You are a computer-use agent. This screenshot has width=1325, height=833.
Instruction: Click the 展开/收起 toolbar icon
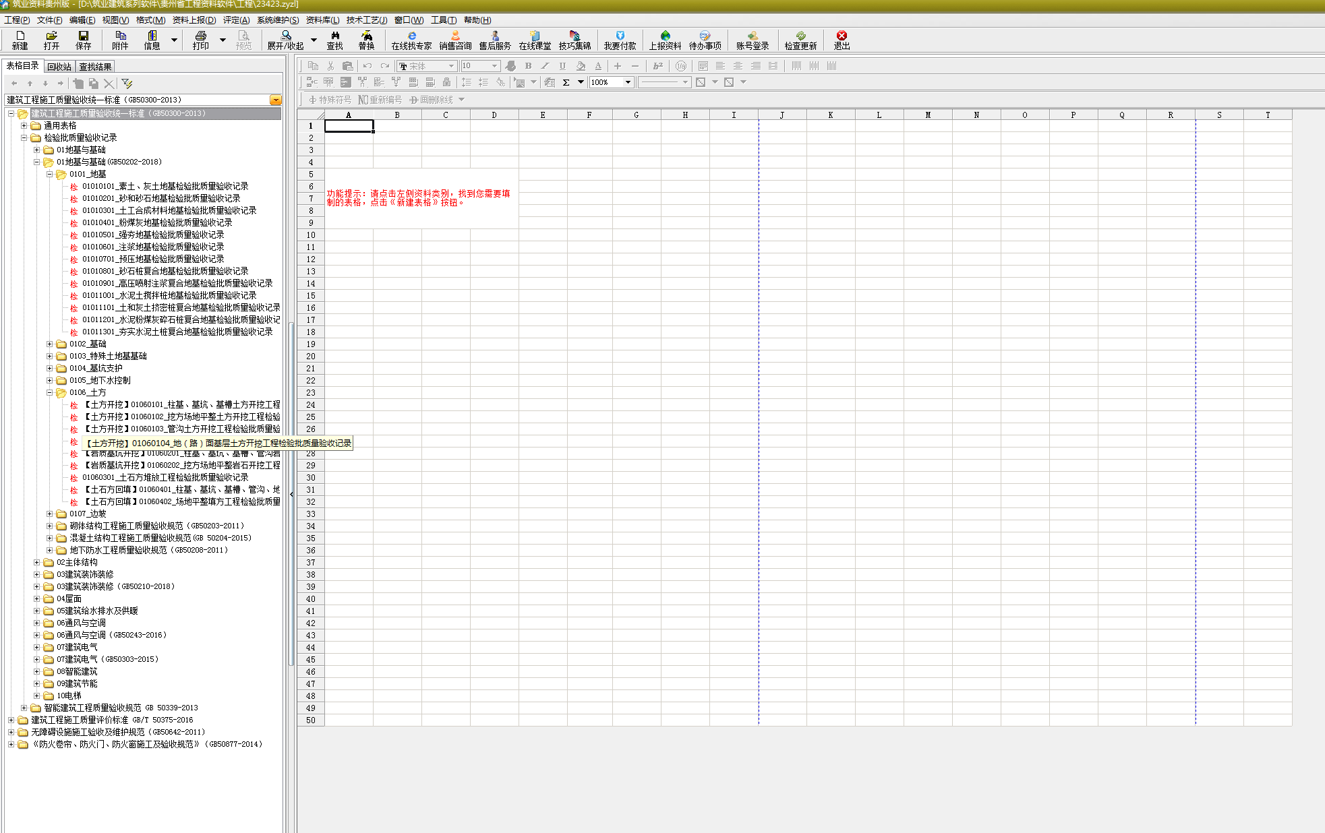click(x=285, y=40)
